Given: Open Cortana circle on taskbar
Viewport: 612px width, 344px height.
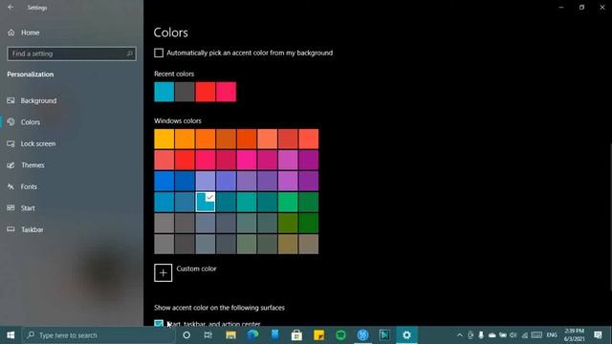Looking at the screenshot, I should point(186,335).
